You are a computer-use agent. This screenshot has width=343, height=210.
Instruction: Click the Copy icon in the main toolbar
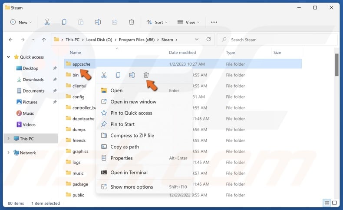pyautogui.click(x=64, y=22)
